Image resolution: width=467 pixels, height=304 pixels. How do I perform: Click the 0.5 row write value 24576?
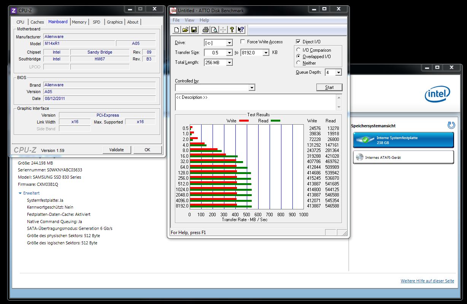(315, 128)
